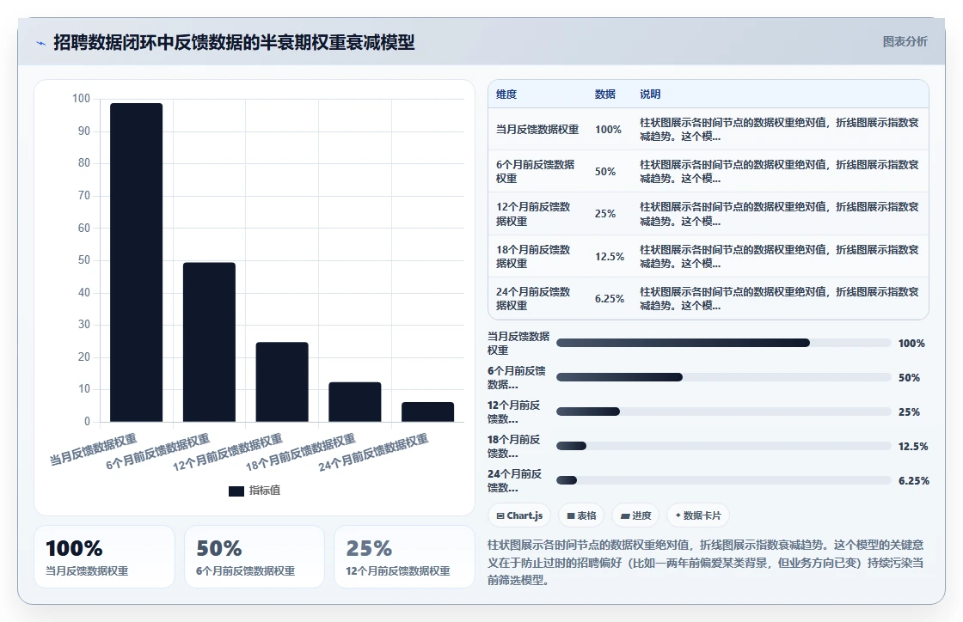Click the 50% progress bar for 6个月前反馈
The width and height of the screenshot is (963, 622).
click(x=723, y=377)
